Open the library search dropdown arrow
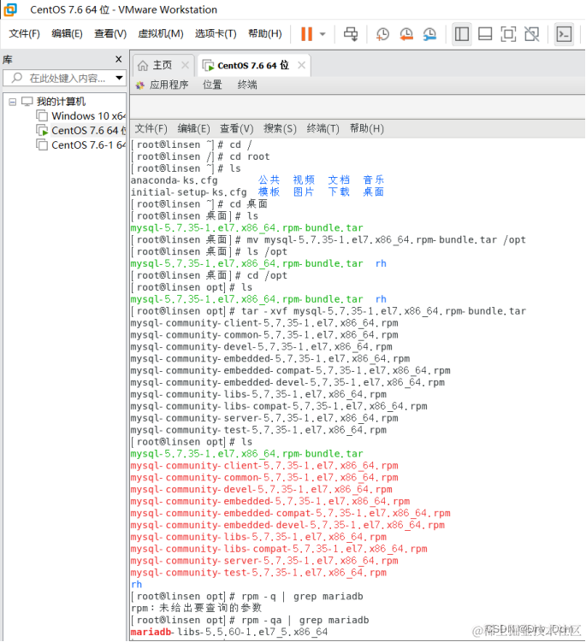586x642 pixels. (119, 78)
